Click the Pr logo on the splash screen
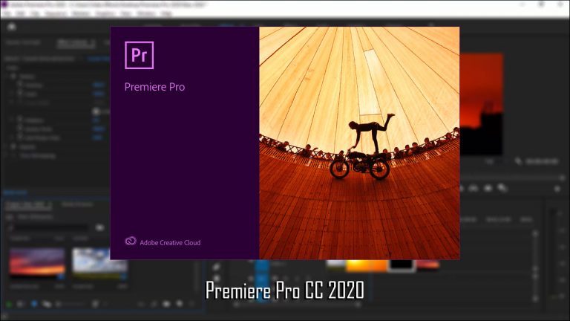Screen dimensions: 570x321 click(x=140, y=56)
